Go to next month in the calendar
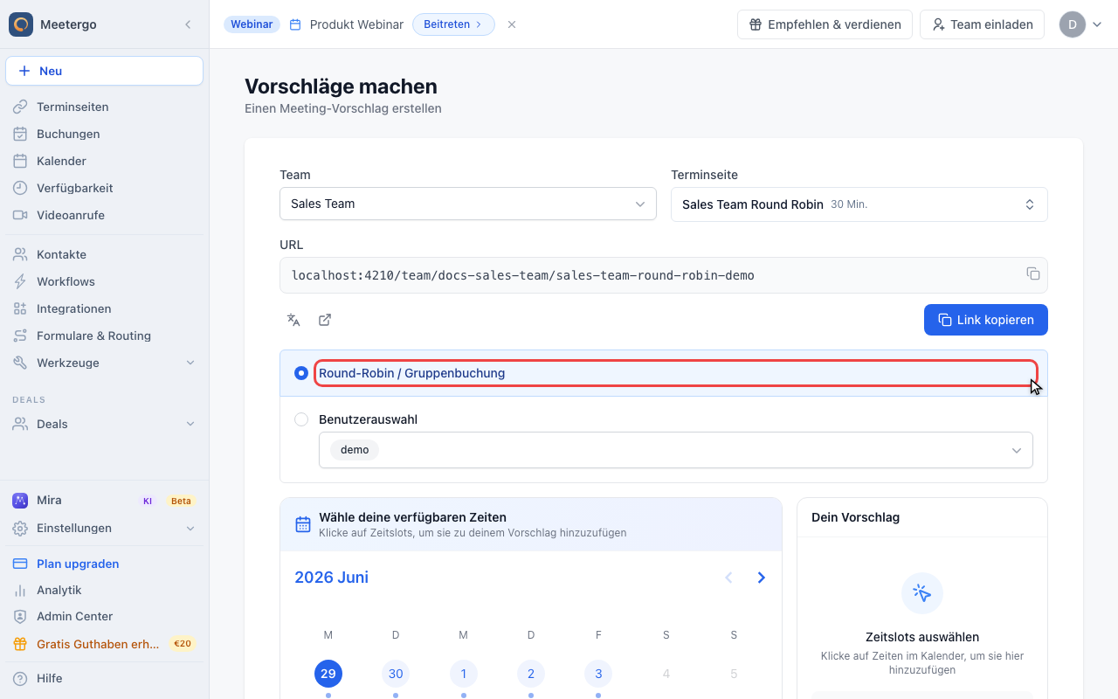 [762, 578]
